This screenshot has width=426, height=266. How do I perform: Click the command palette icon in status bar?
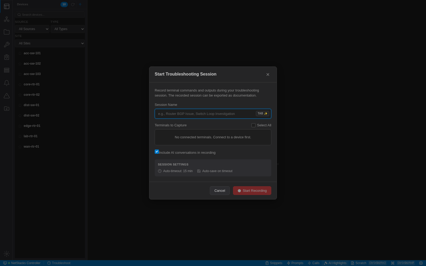pyautogui.click(x=393, y=263)
